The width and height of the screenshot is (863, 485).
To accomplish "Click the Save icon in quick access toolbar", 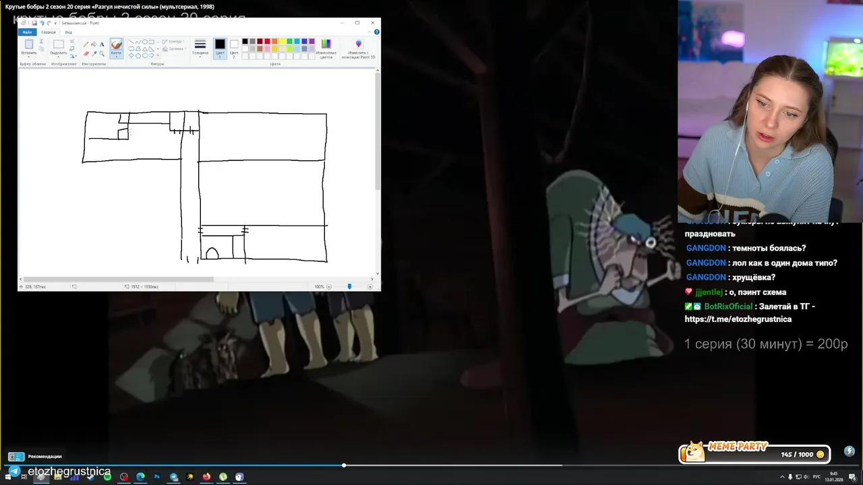I will click(34, 23).
